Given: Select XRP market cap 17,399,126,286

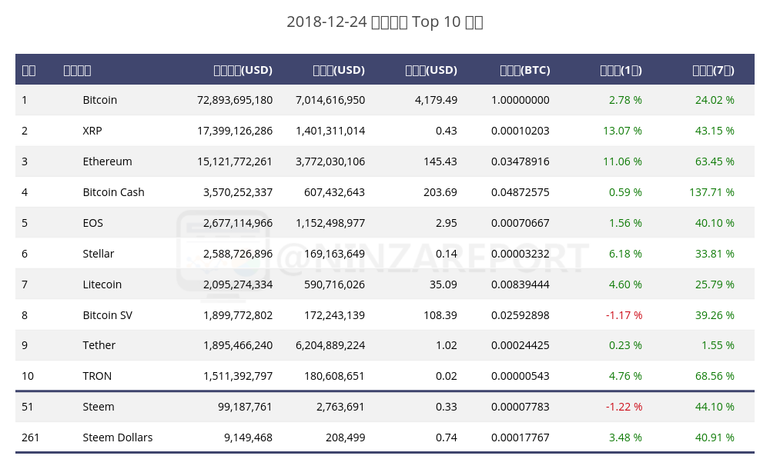Looking at the screenshot, I should pos(235,131).
